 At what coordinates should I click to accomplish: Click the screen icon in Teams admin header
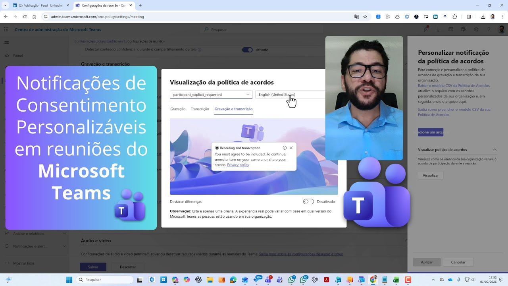pos(451,29)
